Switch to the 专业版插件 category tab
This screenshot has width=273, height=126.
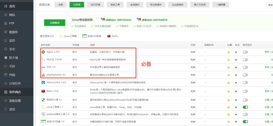[156, 5]
